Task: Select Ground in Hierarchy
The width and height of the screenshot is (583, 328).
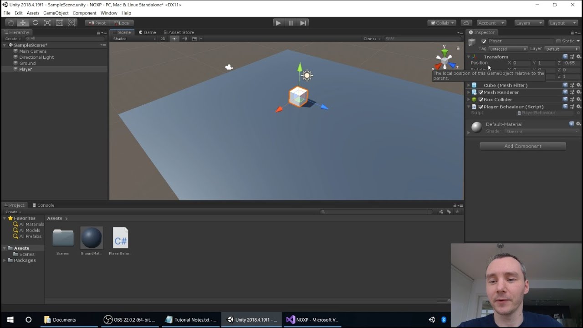Action: pos(27,63)
